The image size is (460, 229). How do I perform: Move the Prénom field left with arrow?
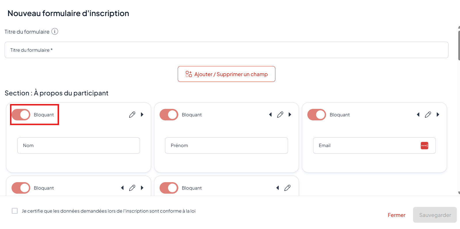click(270, 115)
